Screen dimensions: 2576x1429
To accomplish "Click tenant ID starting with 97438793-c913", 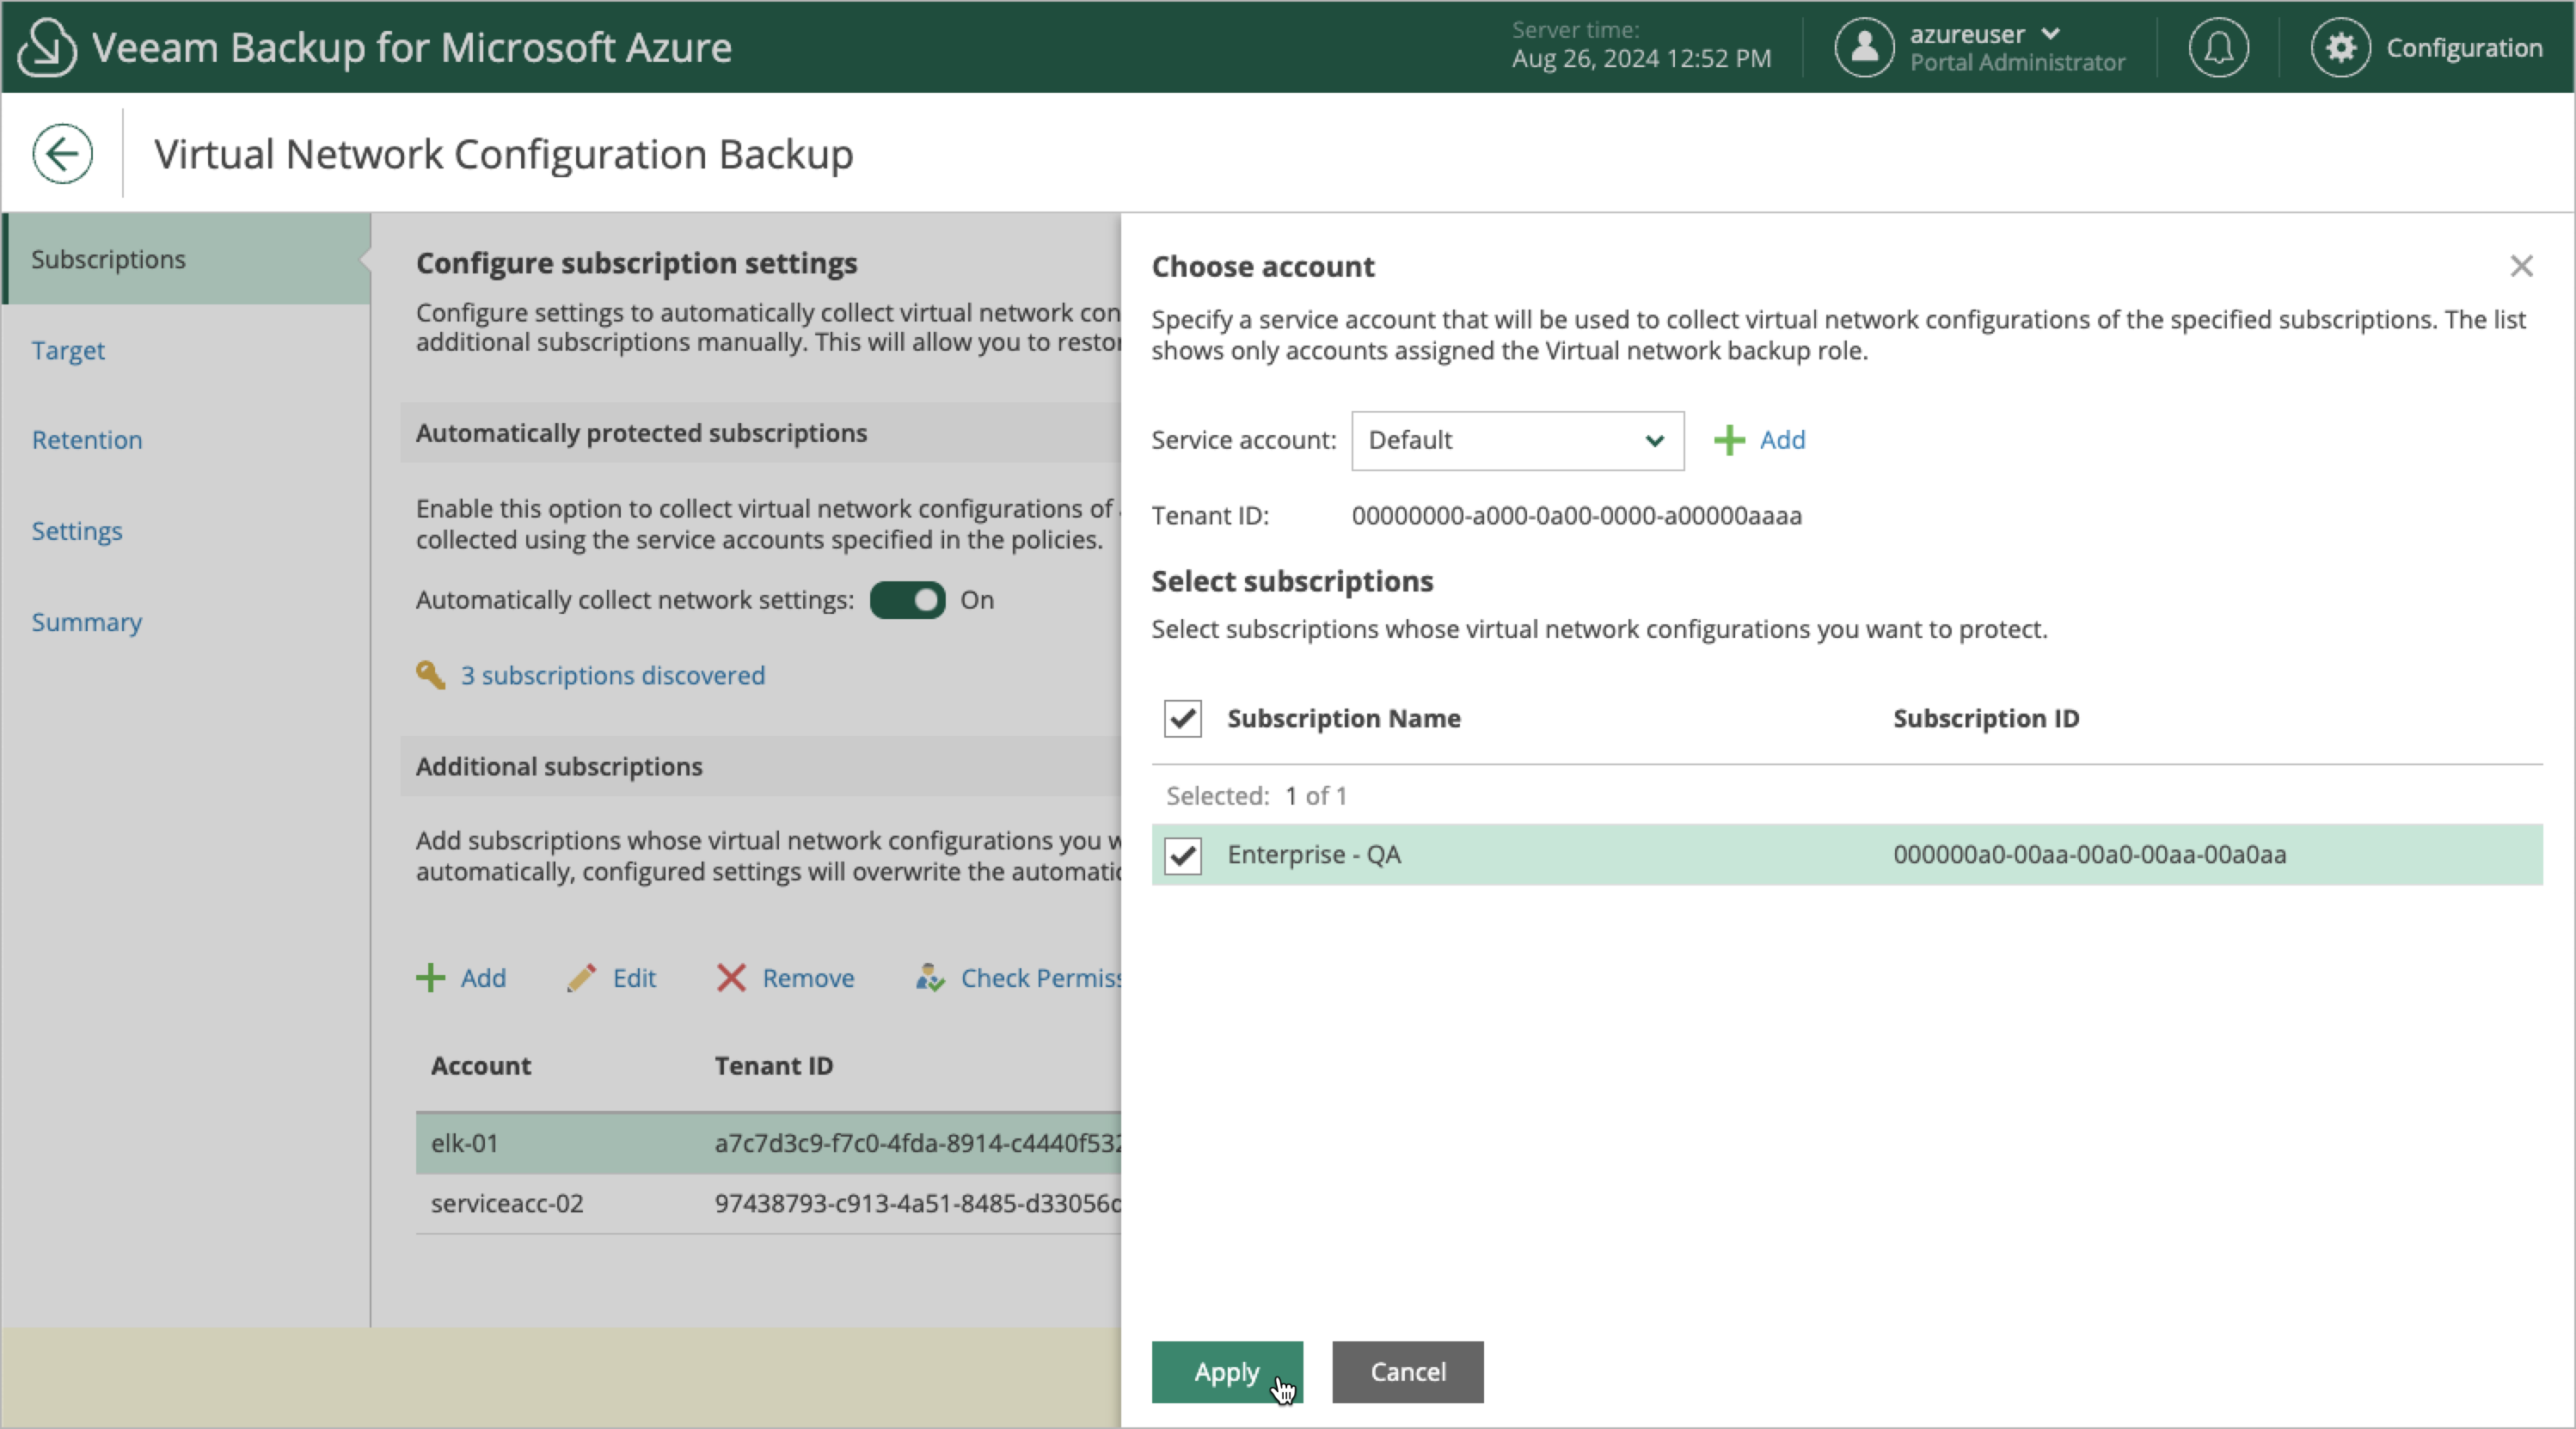I will [x=918, y=1204].
